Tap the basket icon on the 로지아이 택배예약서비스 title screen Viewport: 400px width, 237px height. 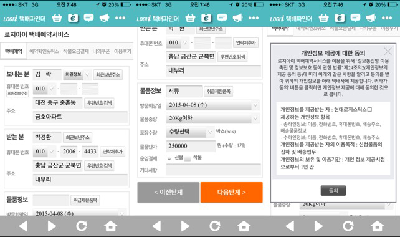tap(57, 18)
